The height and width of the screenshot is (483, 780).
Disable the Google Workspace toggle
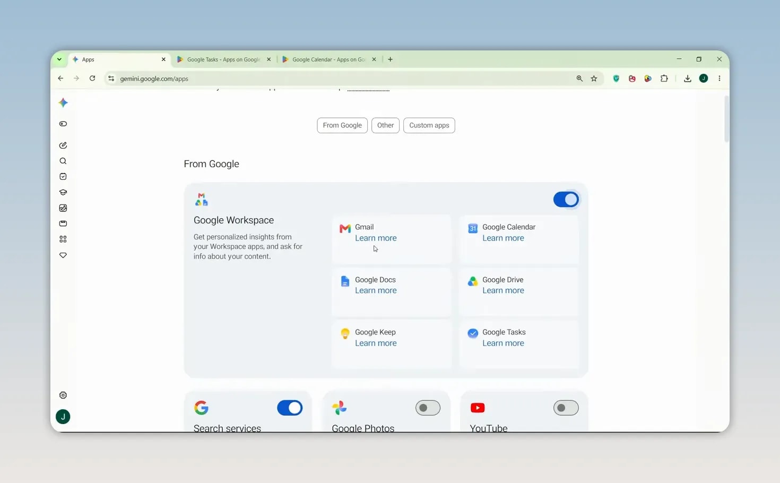(x=566, y=200)
